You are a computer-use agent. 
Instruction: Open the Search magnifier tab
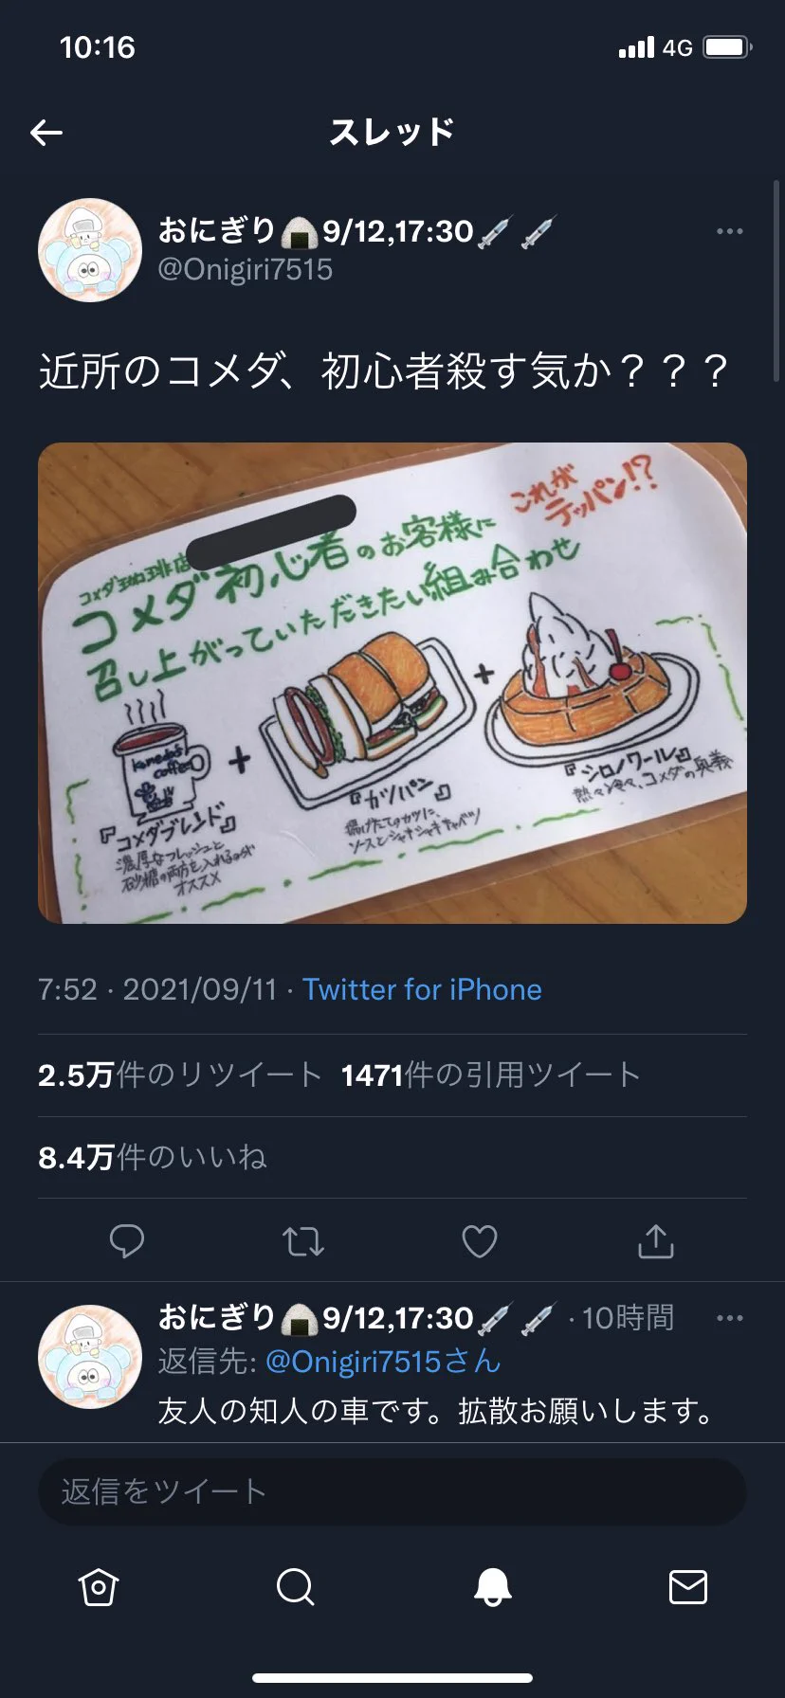pos(295,1586)
